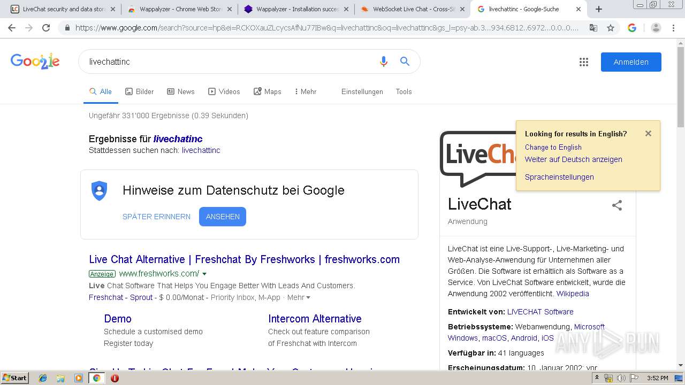Screen dimensions: 685x385
Task: Click the browser forward arrow
Action: (29, 28)
